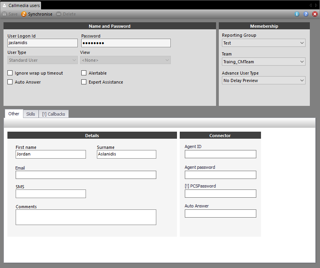Open the View dropdown
Screen dimensions: 320x268
coord(125,60)
